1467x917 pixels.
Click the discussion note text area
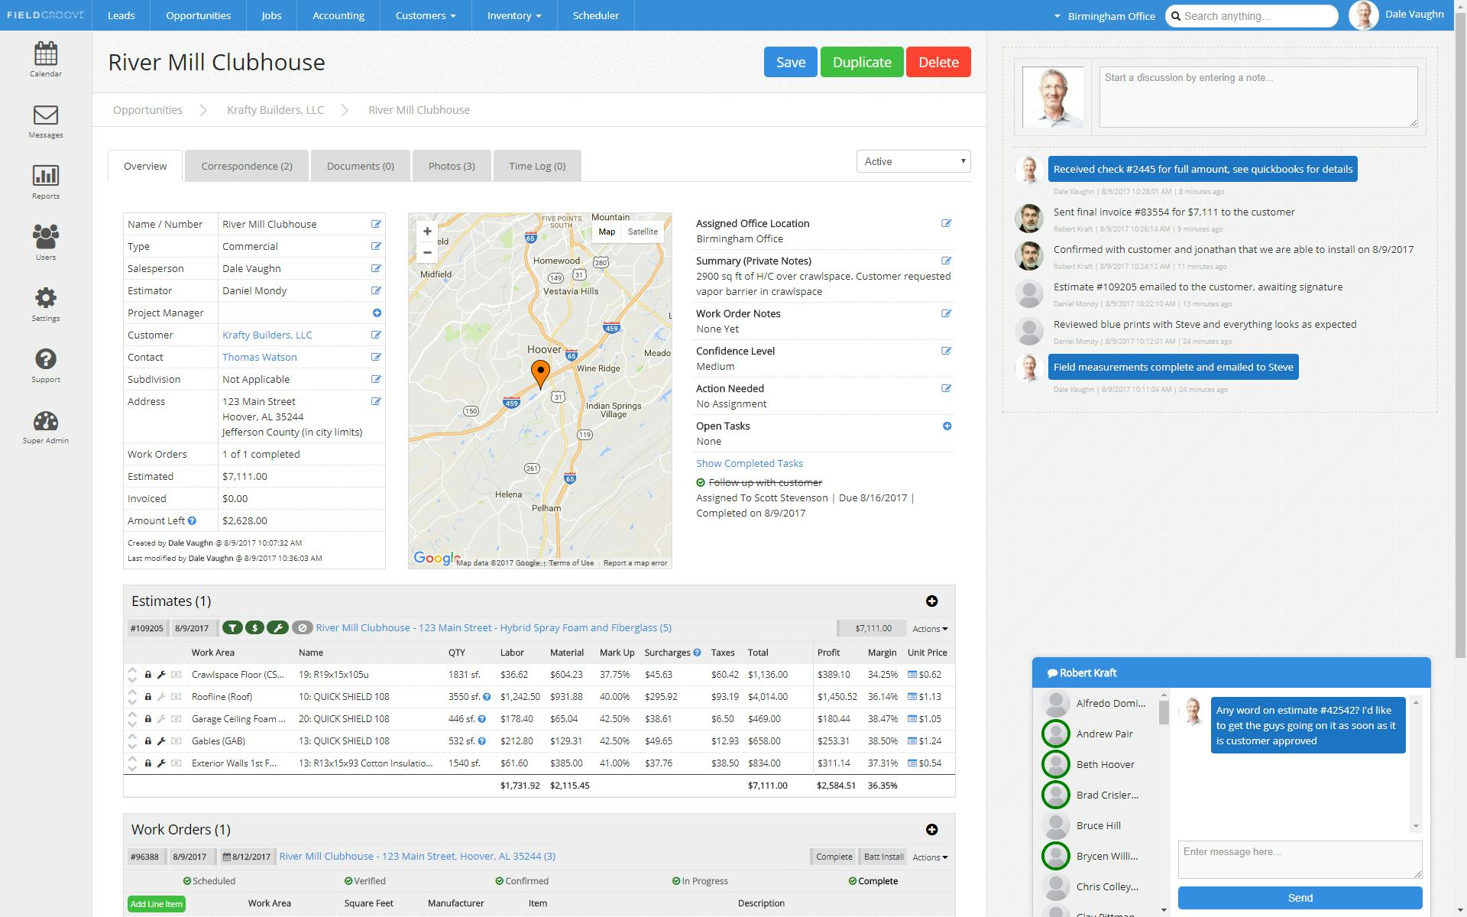pyautogui.click(x=1257, y=97)
